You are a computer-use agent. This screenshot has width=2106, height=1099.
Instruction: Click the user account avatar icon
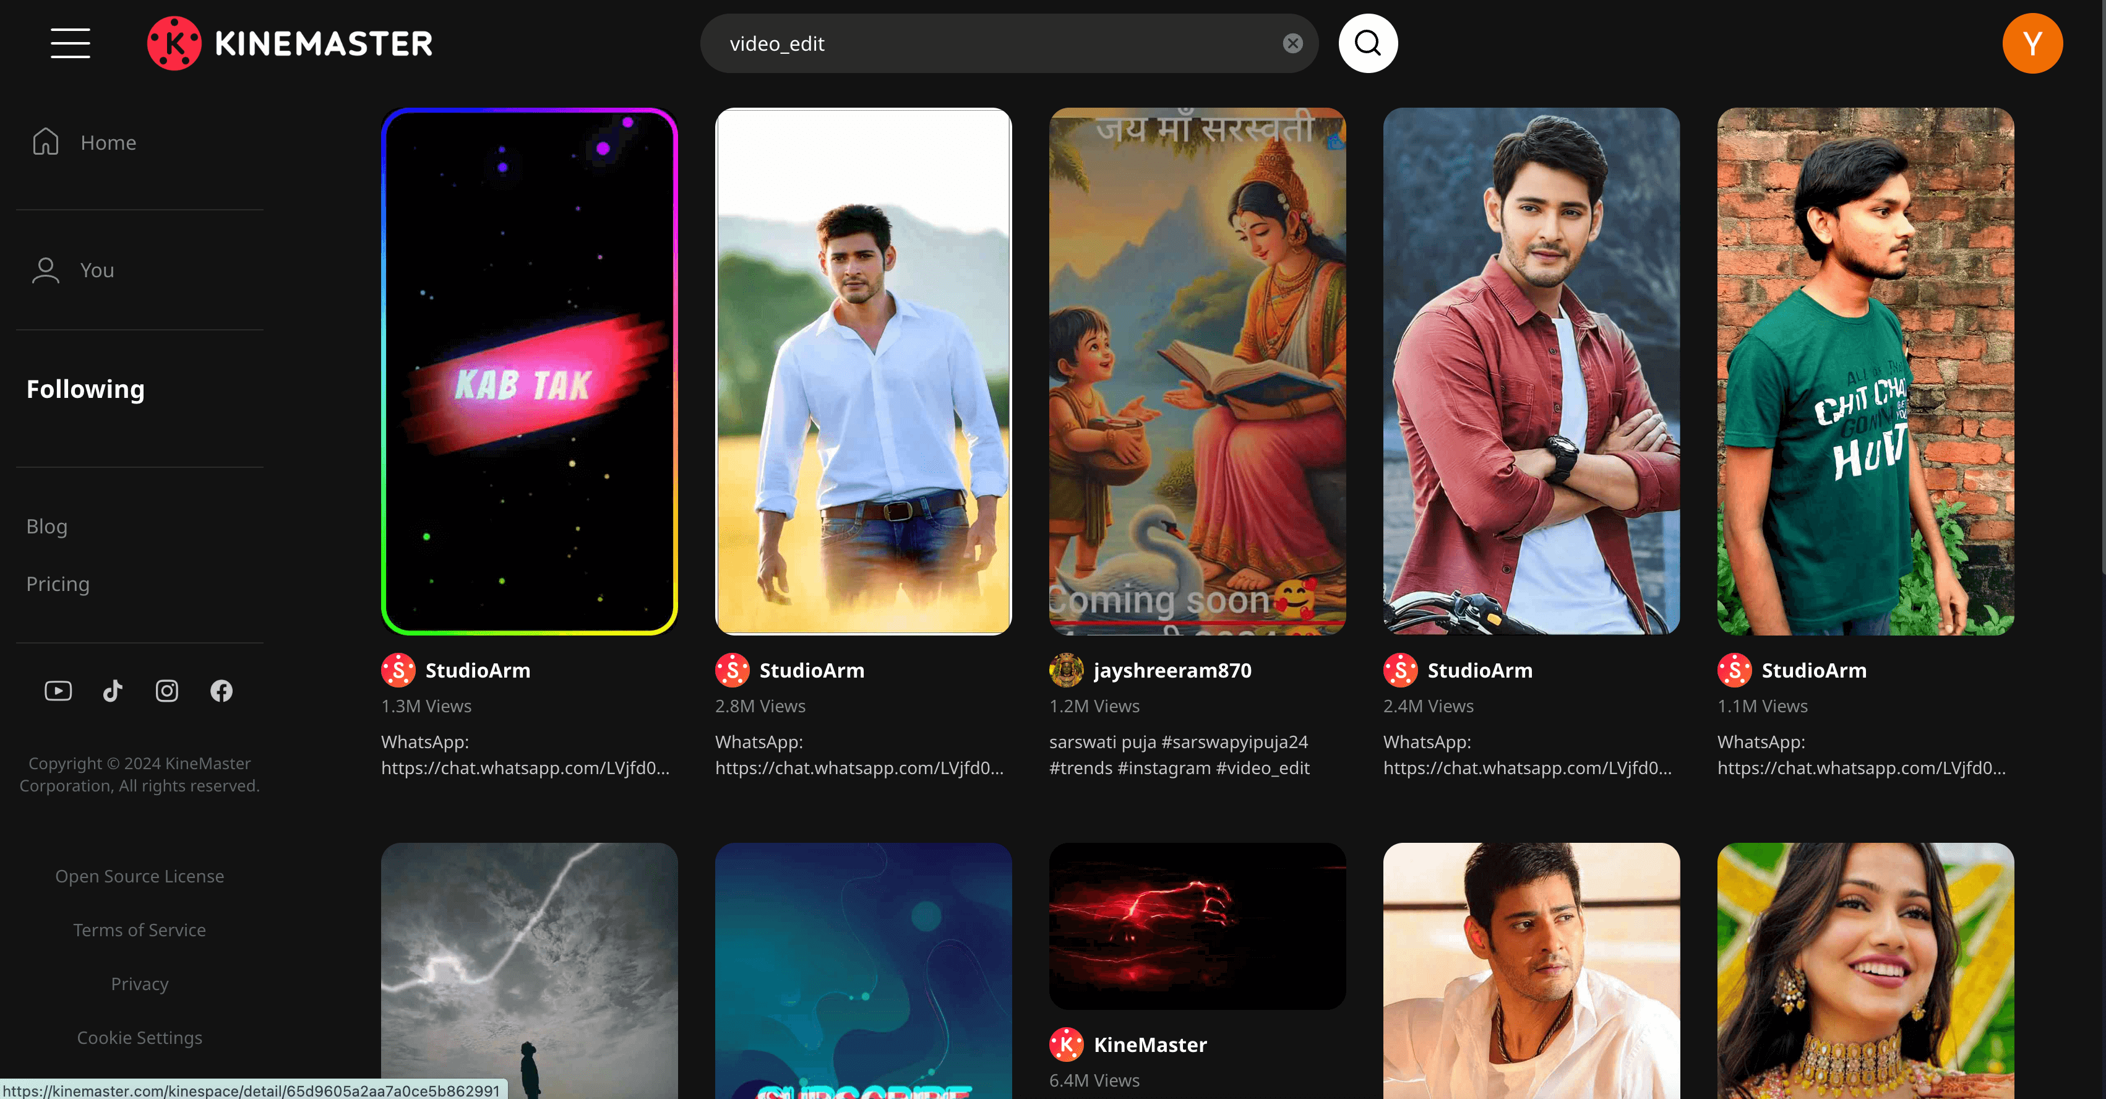point(2032,43)
